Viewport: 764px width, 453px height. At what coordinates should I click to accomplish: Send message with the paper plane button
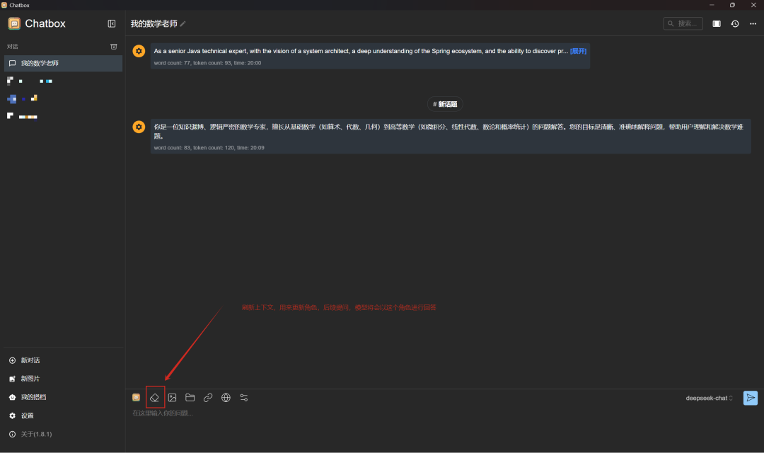point(751,398)
